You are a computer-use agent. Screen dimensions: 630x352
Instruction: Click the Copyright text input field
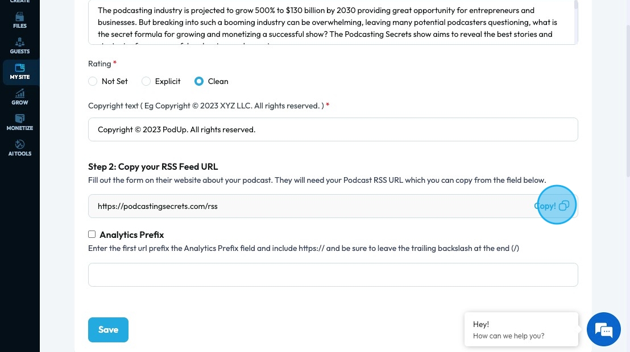click(333, 129)
